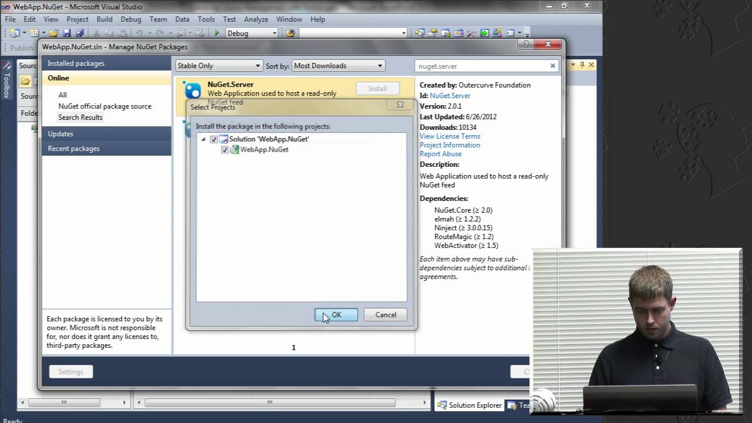Collapse the Solution 'WebApp.NuGet' tree node
Screen dimensions: 752x423
click(203, 139)
